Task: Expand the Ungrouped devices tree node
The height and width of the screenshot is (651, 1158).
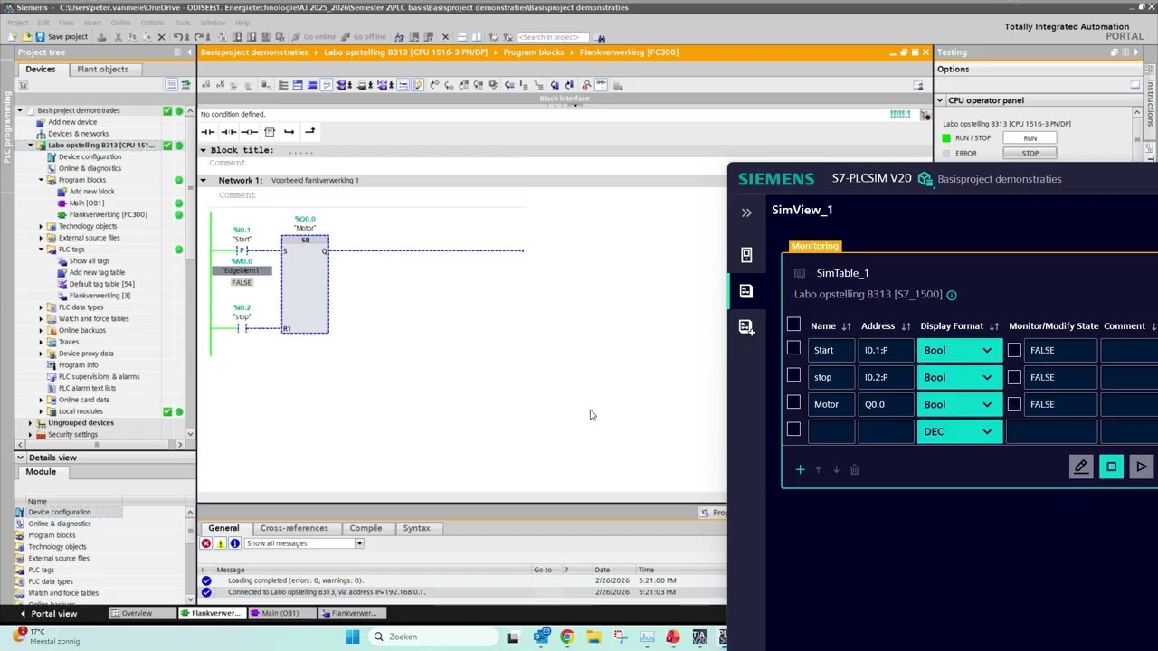Action: pyautogui.click(x=30, y=423)
